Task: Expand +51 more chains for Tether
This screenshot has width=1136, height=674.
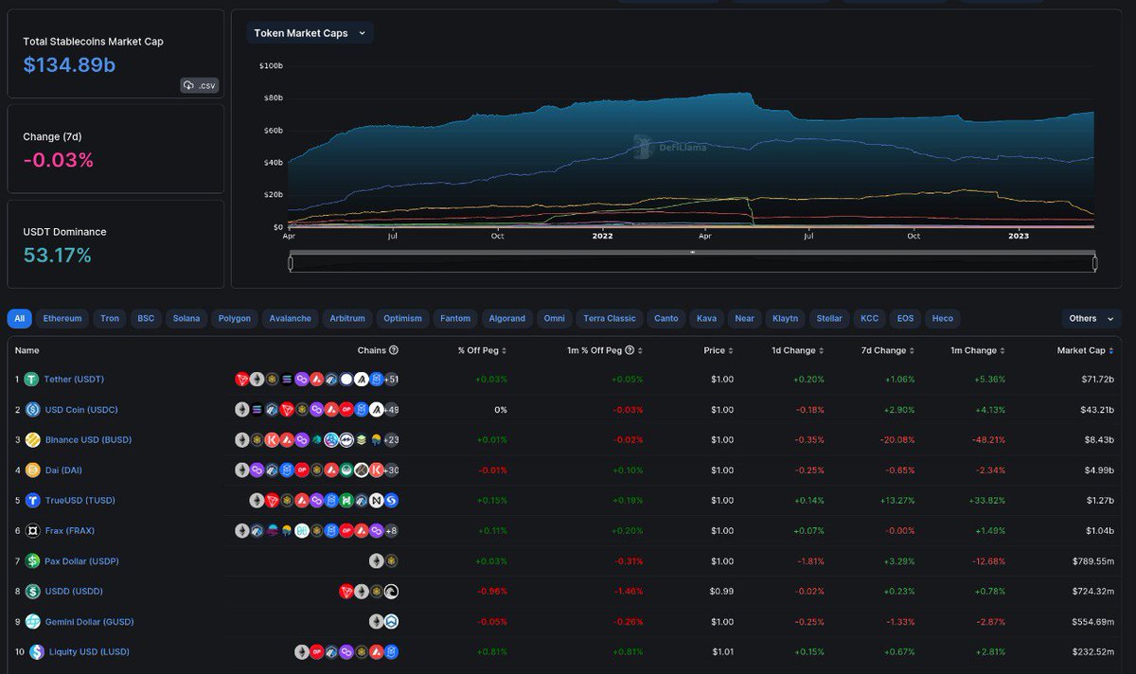Action: tap(391, 380)
